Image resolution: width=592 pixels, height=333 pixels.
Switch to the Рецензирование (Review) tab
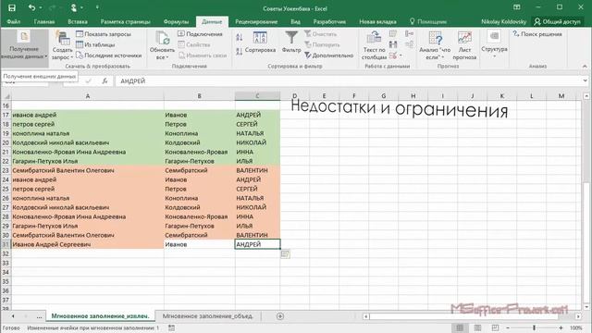pos(256,21)
